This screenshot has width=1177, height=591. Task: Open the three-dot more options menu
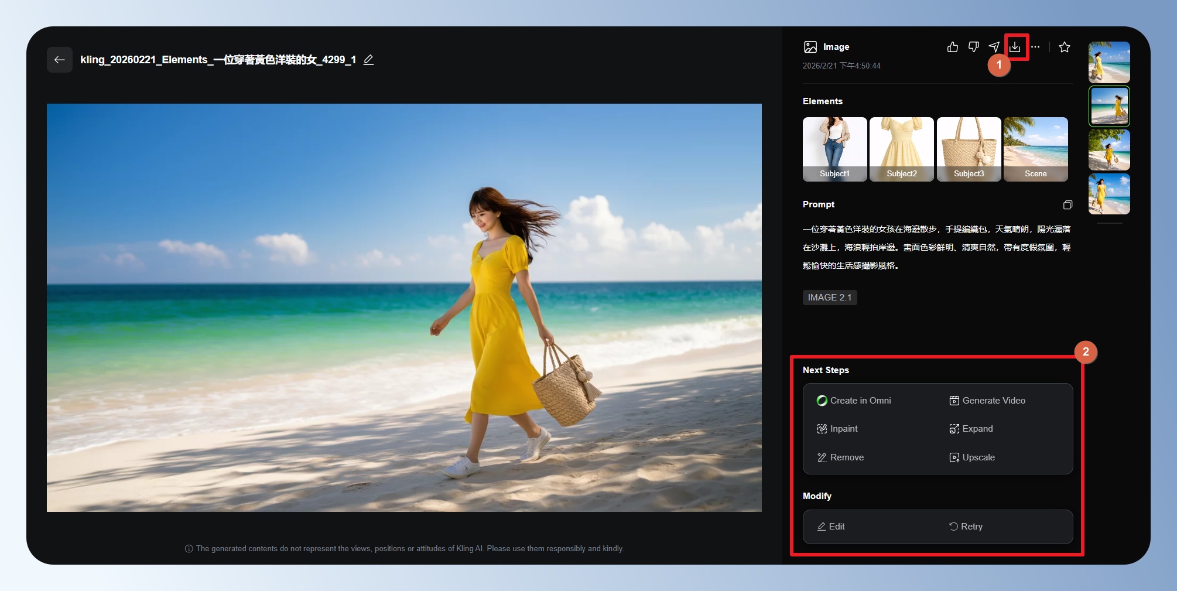[x=1035, y=47]
